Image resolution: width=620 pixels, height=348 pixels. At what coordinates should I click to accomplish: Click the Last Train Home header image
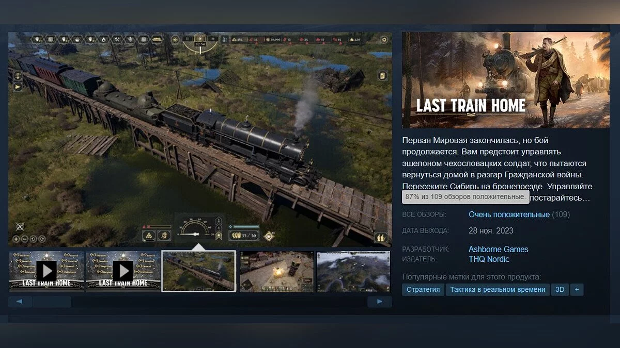click(x=506, y=80)
